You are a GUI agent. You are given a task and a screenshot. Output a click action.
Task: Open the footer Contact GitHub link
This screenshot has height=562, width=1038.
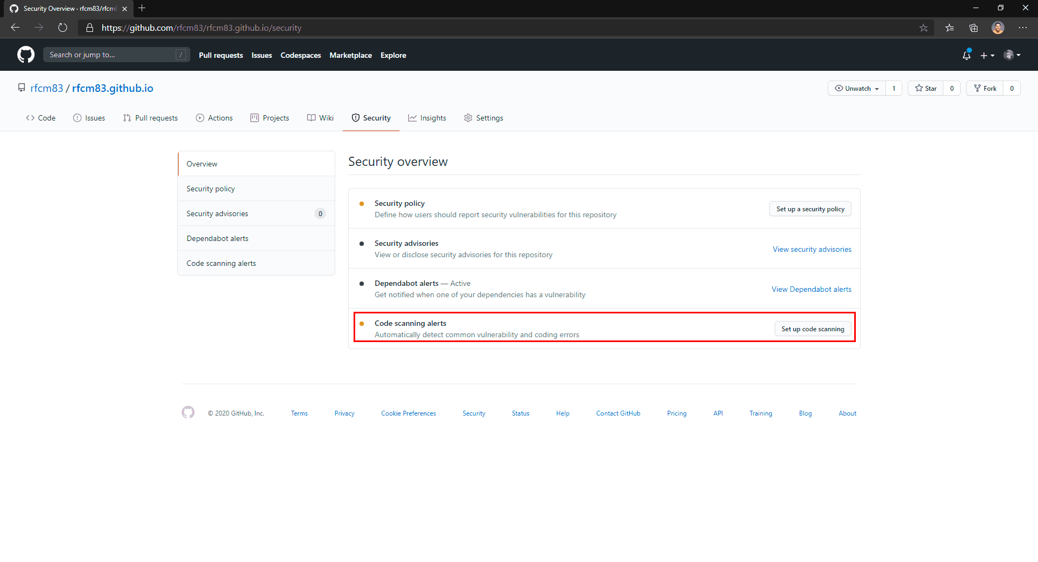click(x=618, y=413)
